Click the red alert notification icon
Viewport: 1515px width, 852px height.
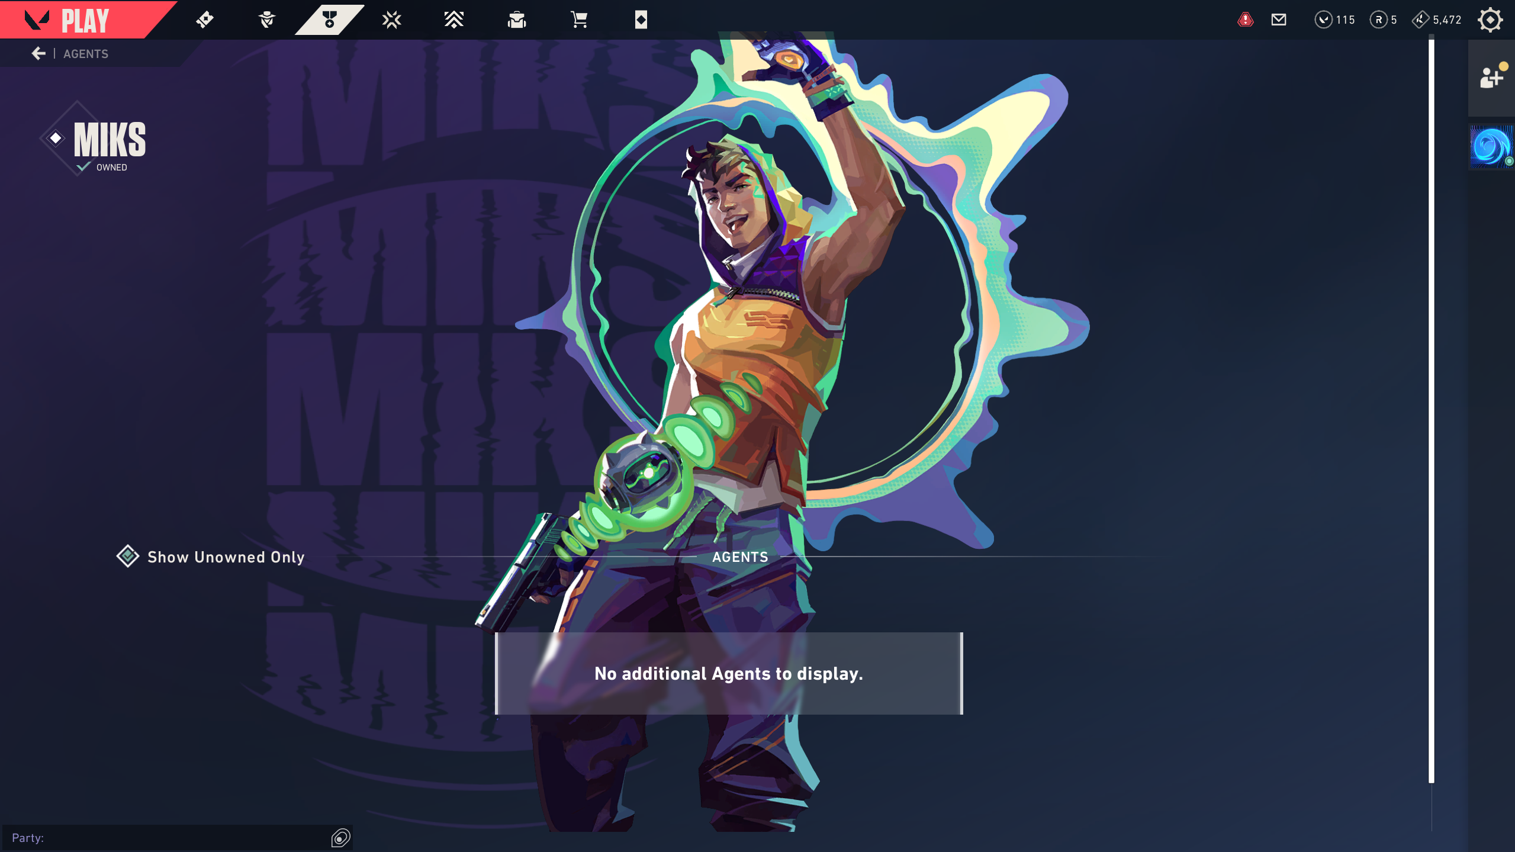point(1246,20)
